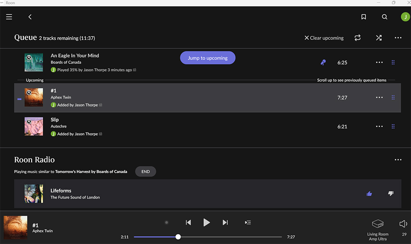Viewport: 411px width, 244px height.
Task: Click Boards of Canada artist name
Action: tap(66, 62)
